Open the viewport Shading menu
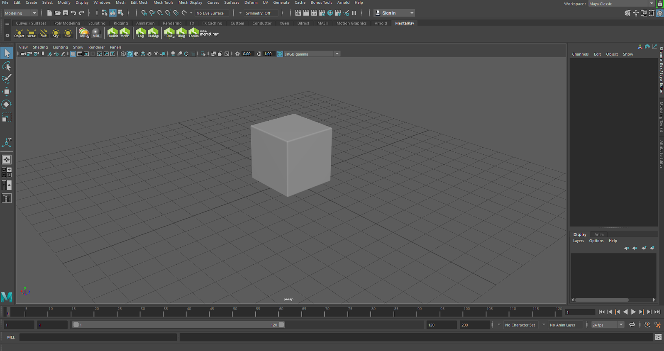Image resolution: width=664 pixels, height=351 pixels. pyautogui.click(x=40, y=47)
